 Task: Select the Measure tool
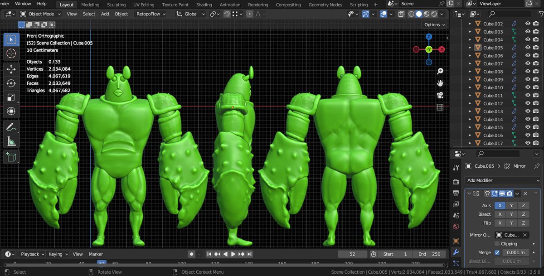(x=11, y=142)
